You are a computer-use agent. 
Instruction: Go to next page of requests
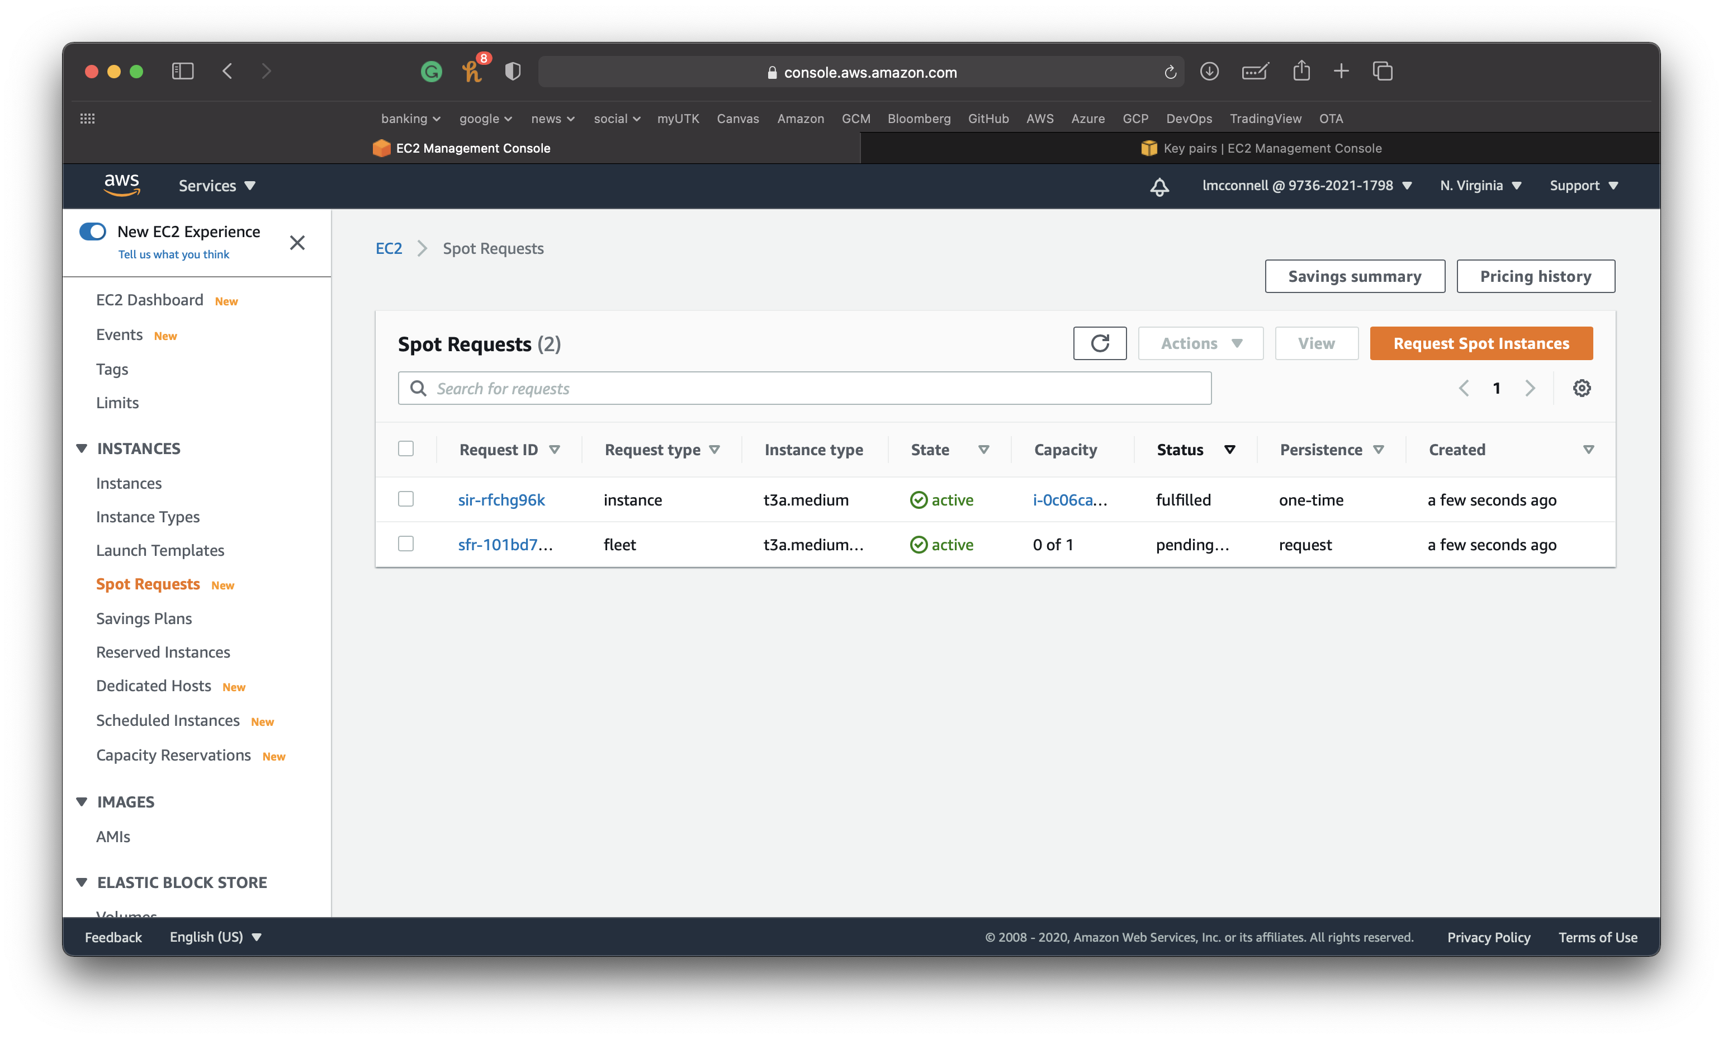(x=1530, y=388)
